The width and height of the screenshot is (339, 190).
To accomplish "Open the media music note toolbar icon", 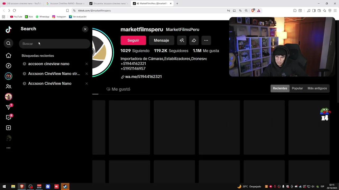I will click(x=309, y=11).
